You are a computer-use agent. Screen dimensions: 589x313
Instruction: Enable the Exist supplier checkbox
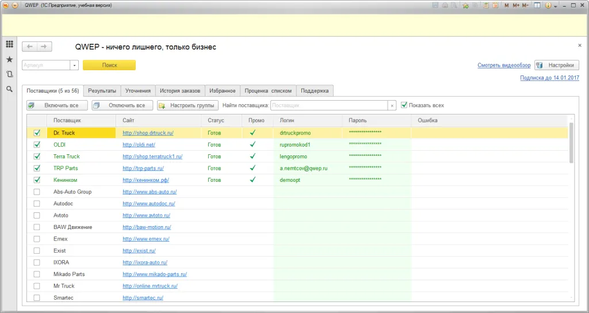pyautogui.click(x=37, y=251)
